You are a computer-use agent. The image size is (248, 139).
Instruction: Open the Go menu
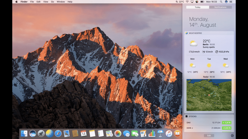[x=52, y=2]
